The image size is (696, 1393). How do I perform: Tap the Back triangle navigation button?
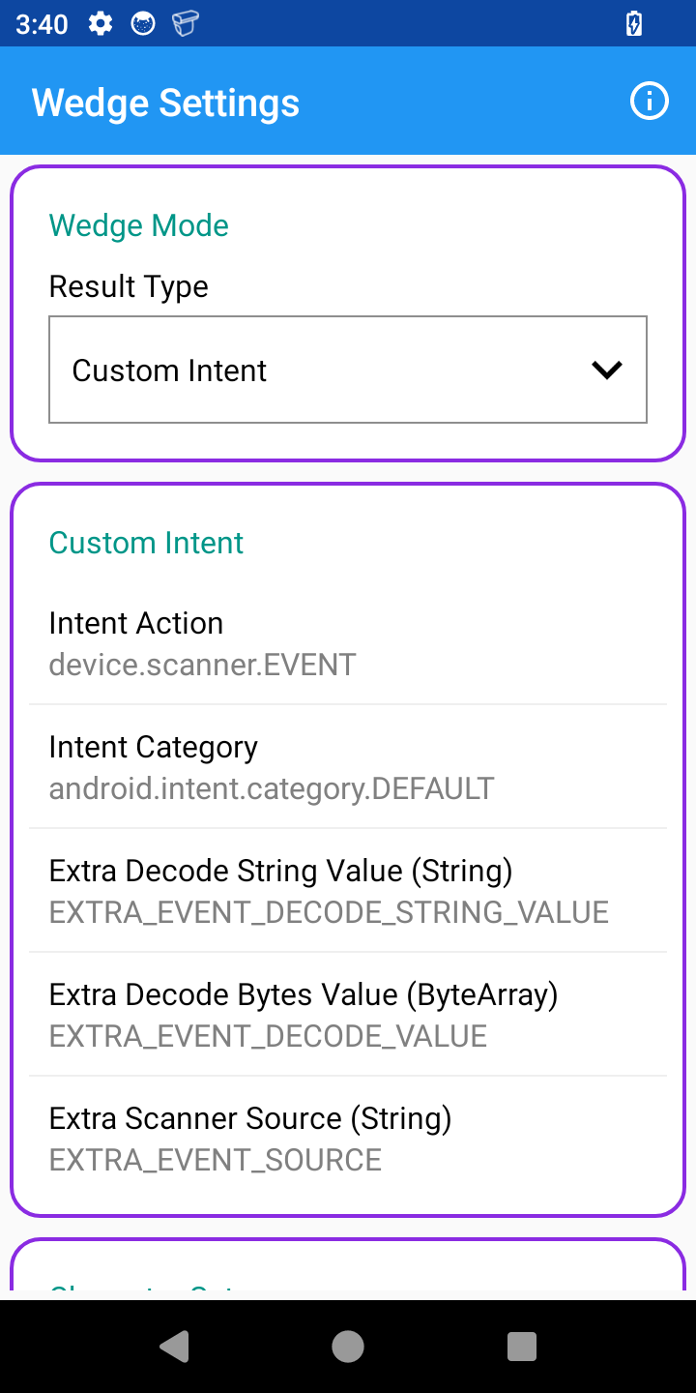pyautogui.click(x=174, y=1346)
